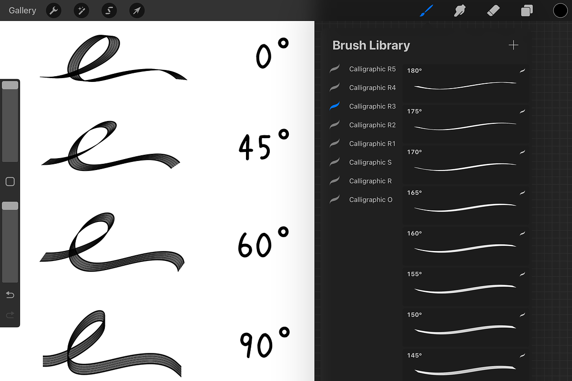The height and width of the screenshot is (381, 572).
Task: Redo the last undone action
Action: [x=10, y=315]
